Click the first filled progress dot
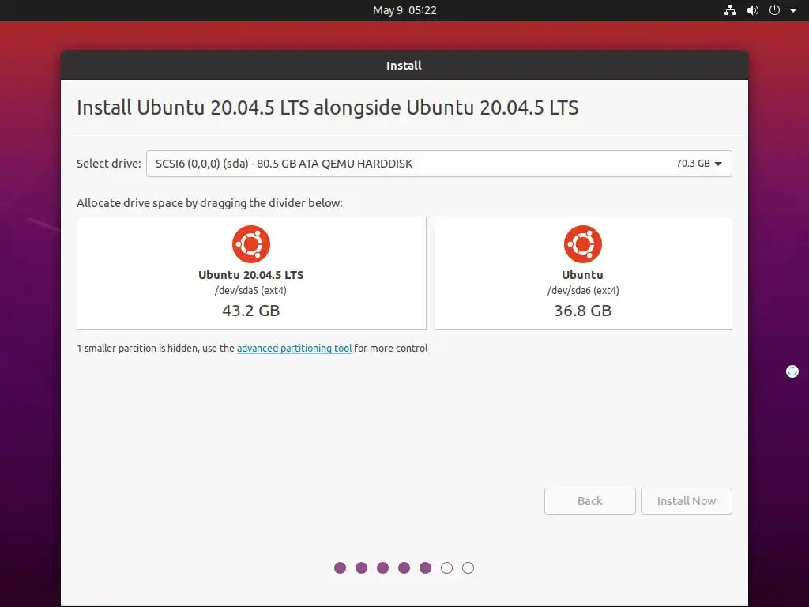The image size is (809, 607). coord(340,568)
